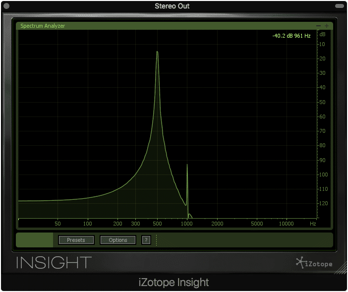Expand the Spectrum Analyzer with plus icon
348x292 pixels.
327,26
